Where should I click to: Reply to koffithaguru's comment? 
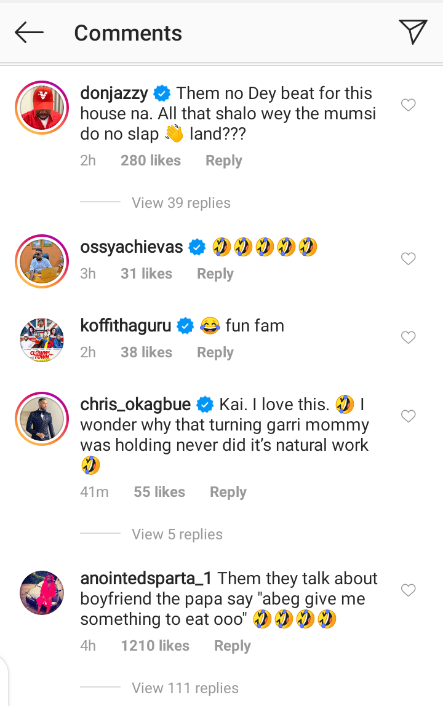(215, 352)
